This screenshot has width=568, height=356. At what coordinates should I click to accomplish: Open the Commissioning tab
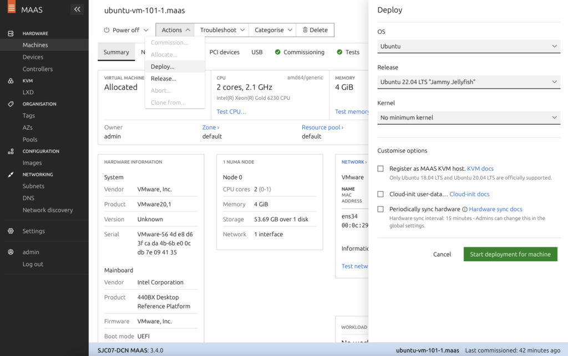(x=300, y=52)
